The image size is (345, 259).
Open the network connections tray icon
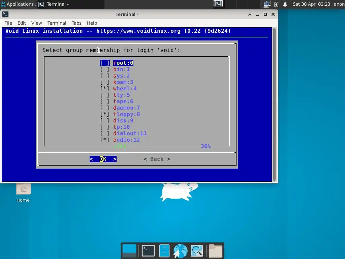pyautogui.click(x=267, y=4)
